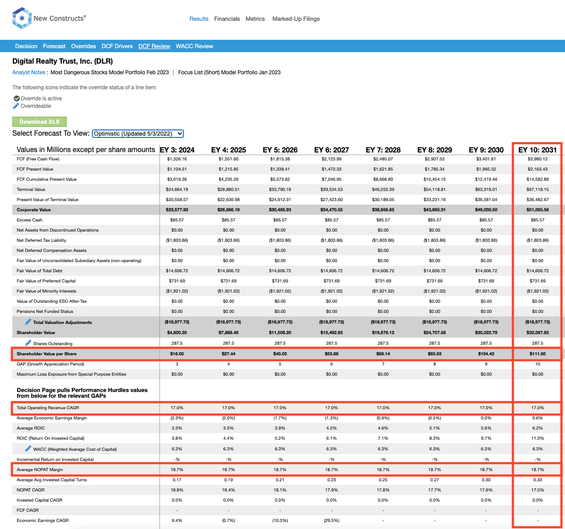The height and width of the screenshot is (529, 565).
Task: Click Most Dangerous Stocks Model Portfolio Feb 2023
Action: [110, 72]
